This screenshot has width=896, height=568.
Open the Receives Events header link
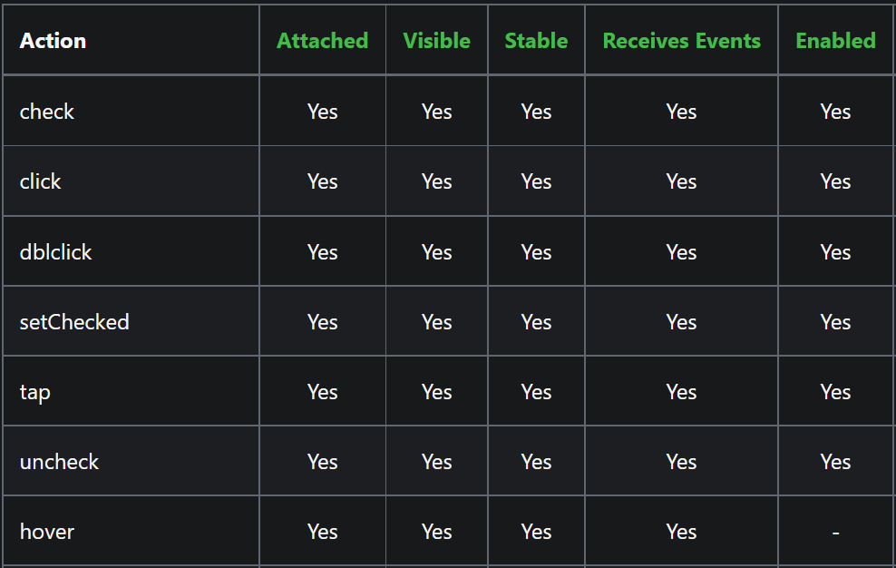(x=681, y=41)
